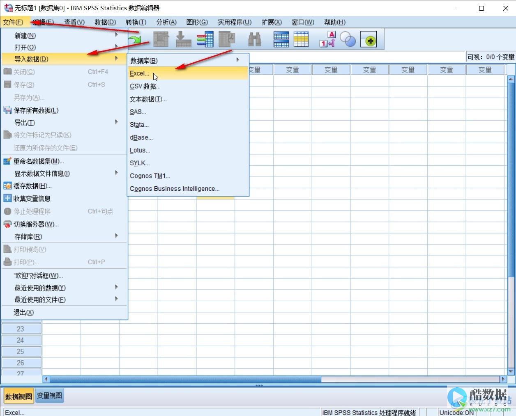Viewport: 516px width, 416px height.
Task: Click 收集变量信息 menu entry
Action: 64,199
